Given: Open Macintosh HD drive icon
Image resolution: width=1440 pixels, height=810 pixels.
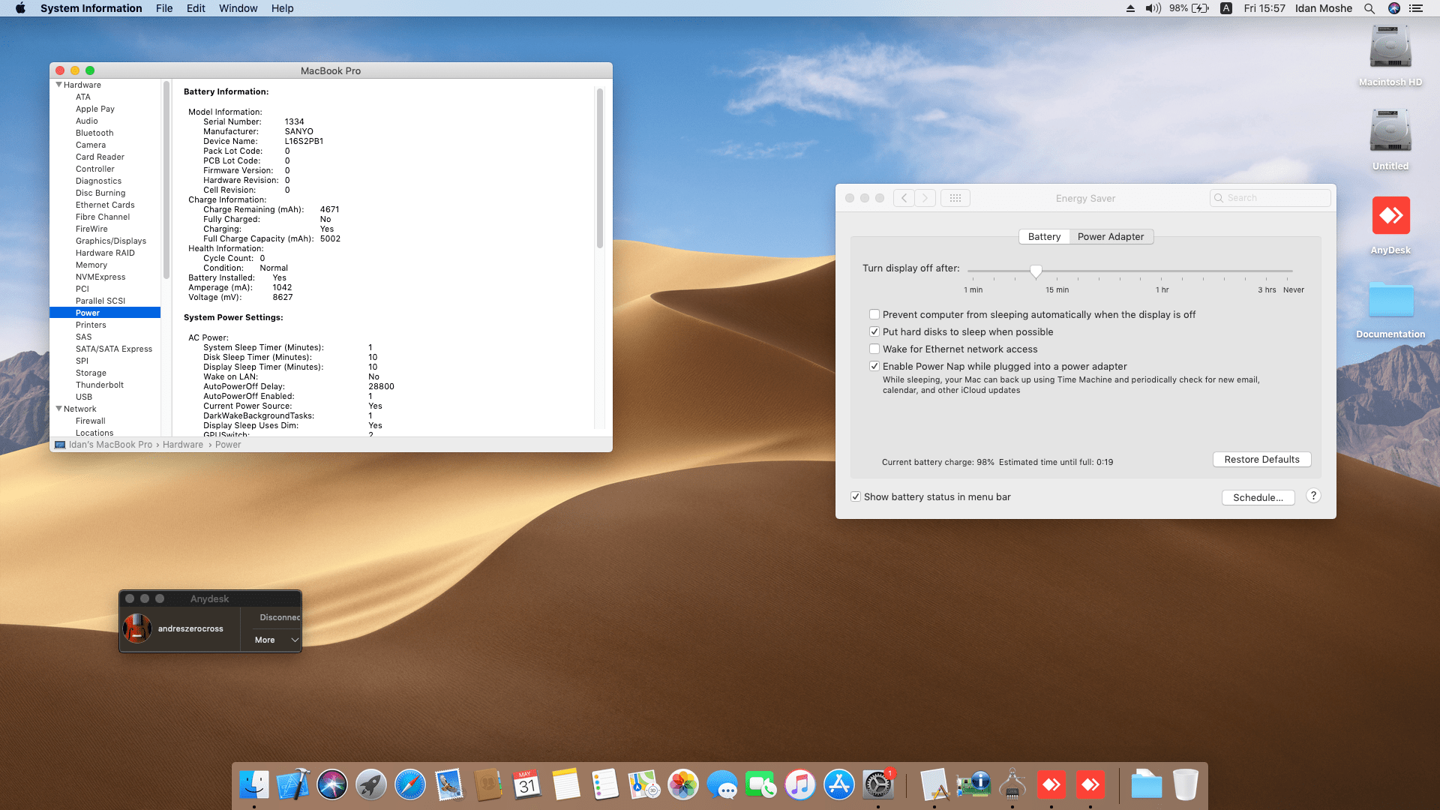Looking at the screenshot, I should coord(1390,48).
